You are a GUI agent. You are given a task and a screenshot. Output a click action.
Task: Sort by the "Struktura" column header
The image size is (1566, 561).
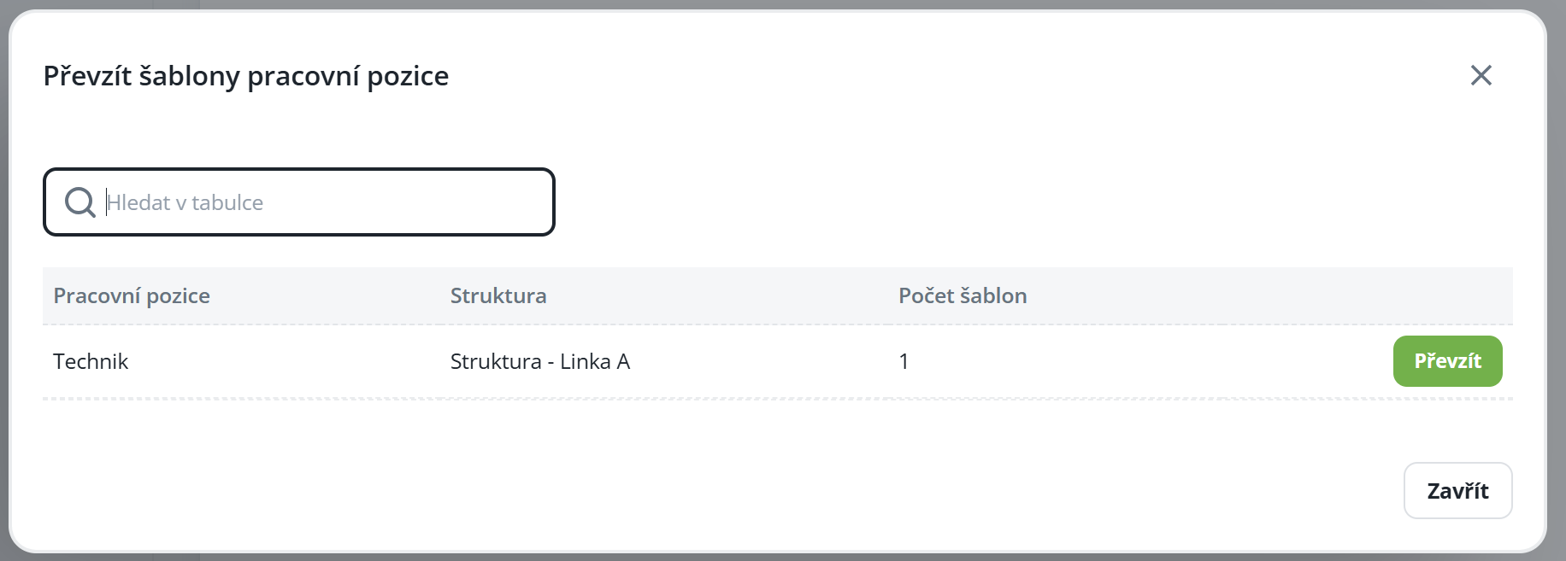pos(498,295)
